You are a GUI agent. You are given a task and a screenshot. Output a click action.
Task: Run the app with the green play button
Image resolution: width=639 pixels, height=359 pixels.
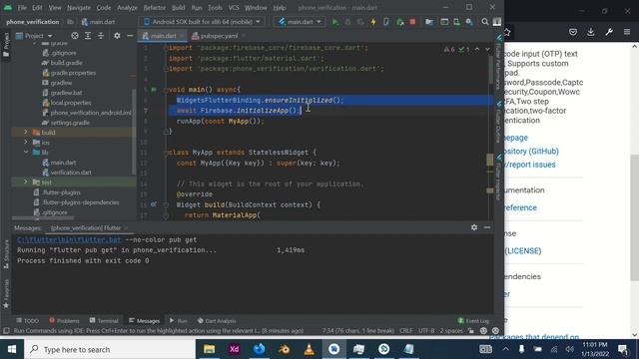pos(335,22)
